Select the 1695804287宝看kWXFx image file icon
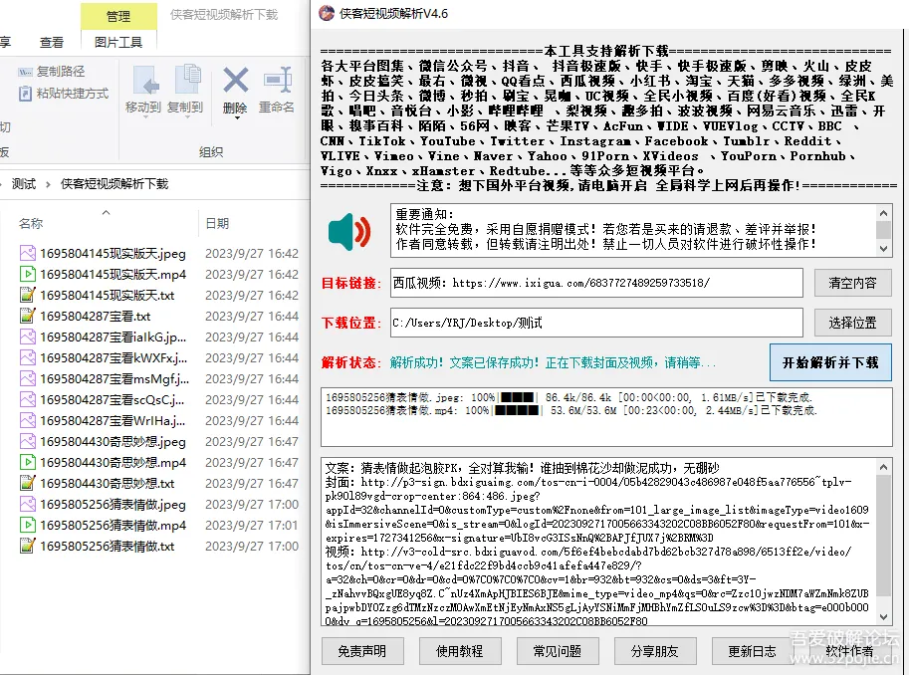 coord(27,357)
